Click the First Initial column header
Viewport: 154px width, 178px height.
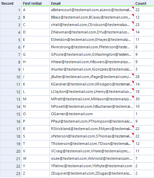[36, 3]
